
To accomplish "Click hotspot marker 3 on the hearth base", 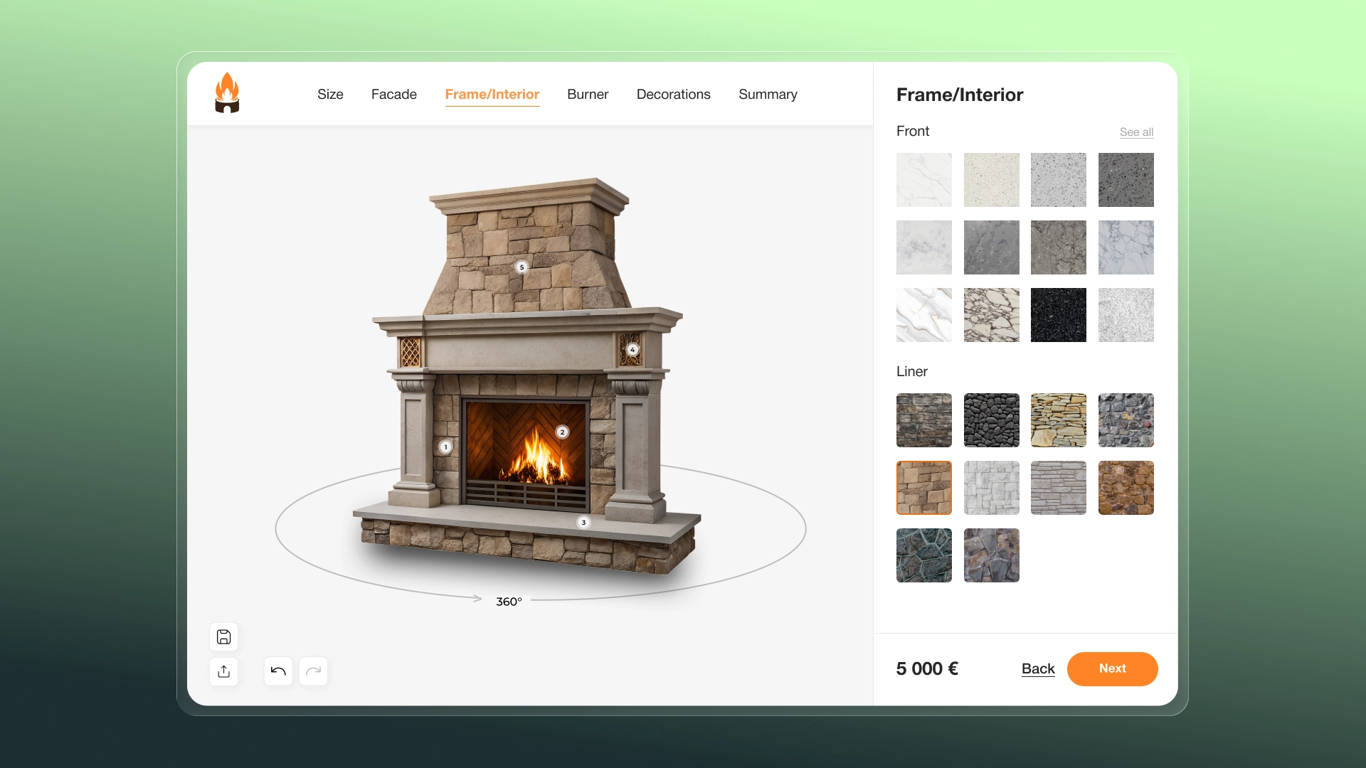I will coord(584,522).
